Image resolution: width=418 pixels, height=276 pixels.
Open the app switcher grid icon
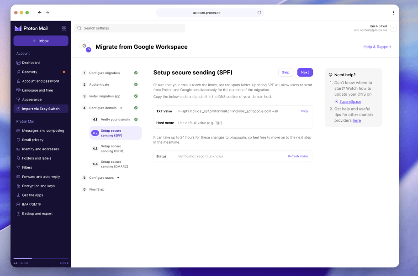coord(64,28)
